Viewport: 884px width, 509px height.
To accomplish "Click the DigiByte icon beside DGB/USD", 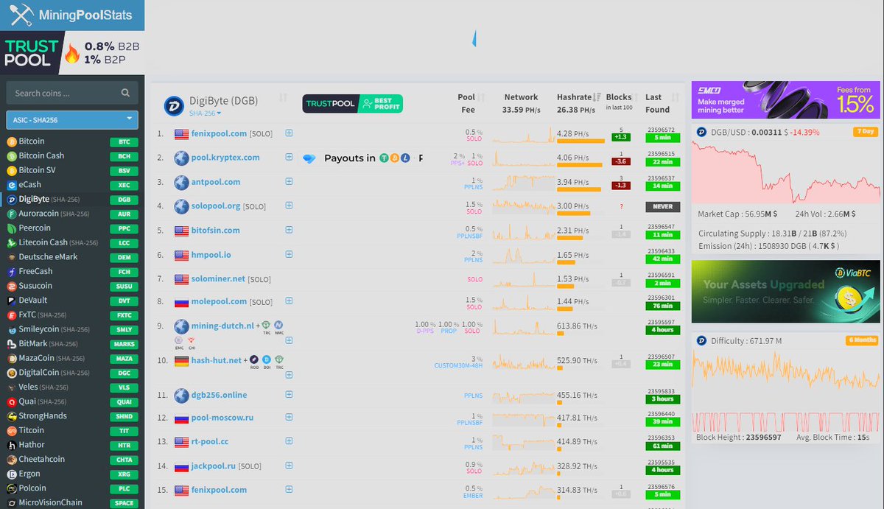I will point(702,132).
